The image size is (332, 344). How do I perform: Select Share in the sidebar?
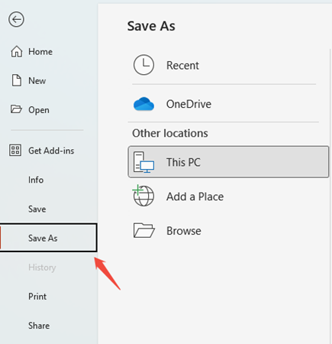point(39,326)
